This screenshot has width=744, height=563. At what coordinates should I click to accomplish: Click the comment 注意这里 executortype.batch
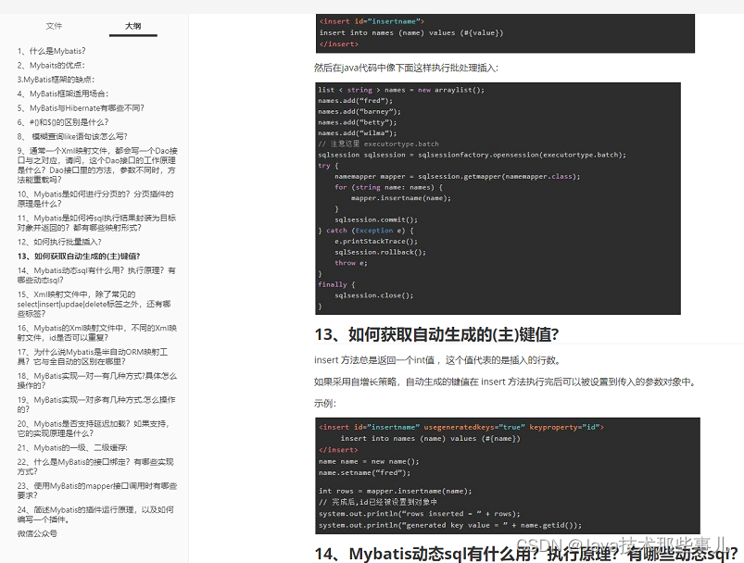click(378, 144)
